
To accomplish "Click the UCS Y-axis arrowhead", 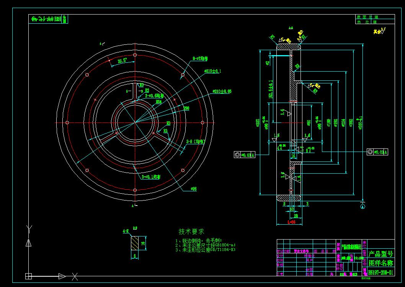I will pos(29,243).
